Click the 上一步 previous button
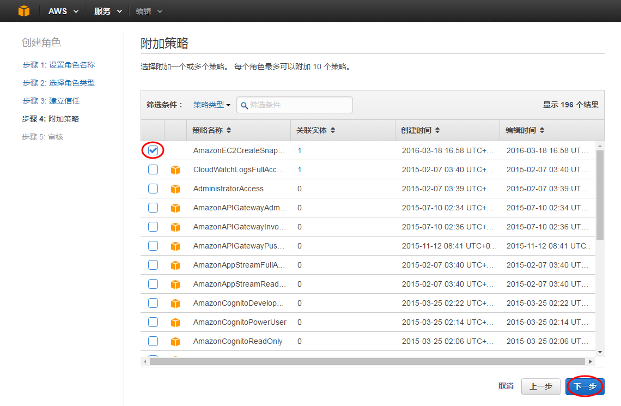 tap(540, 386)
